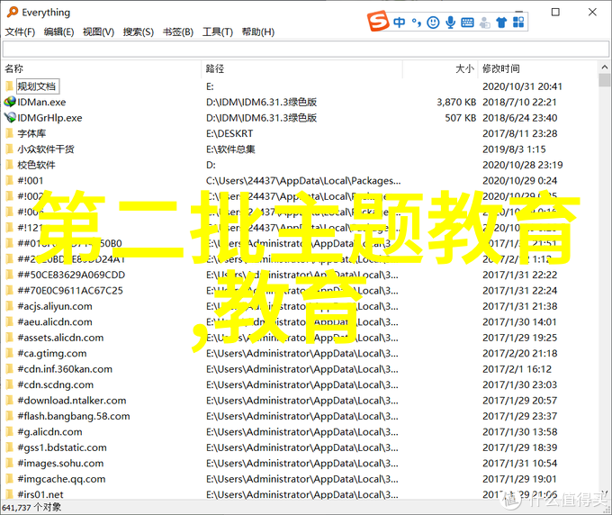612x515 pixels.
Task: Click the 2019/8/3 1:15 date cell
Action: click(514, 149)
